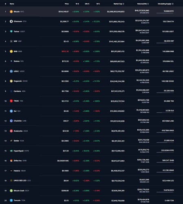Click Solana circulating supply value

[168, 61]
